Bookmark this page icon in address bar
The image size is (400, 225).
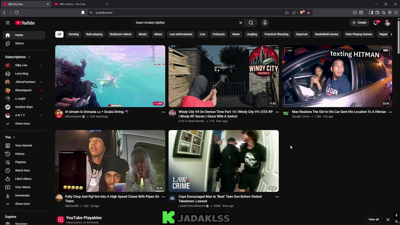point(83,12)
